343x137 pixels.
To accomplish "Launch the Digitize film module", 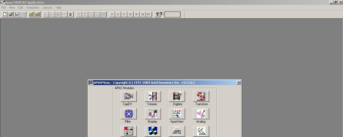I will 177,96.
